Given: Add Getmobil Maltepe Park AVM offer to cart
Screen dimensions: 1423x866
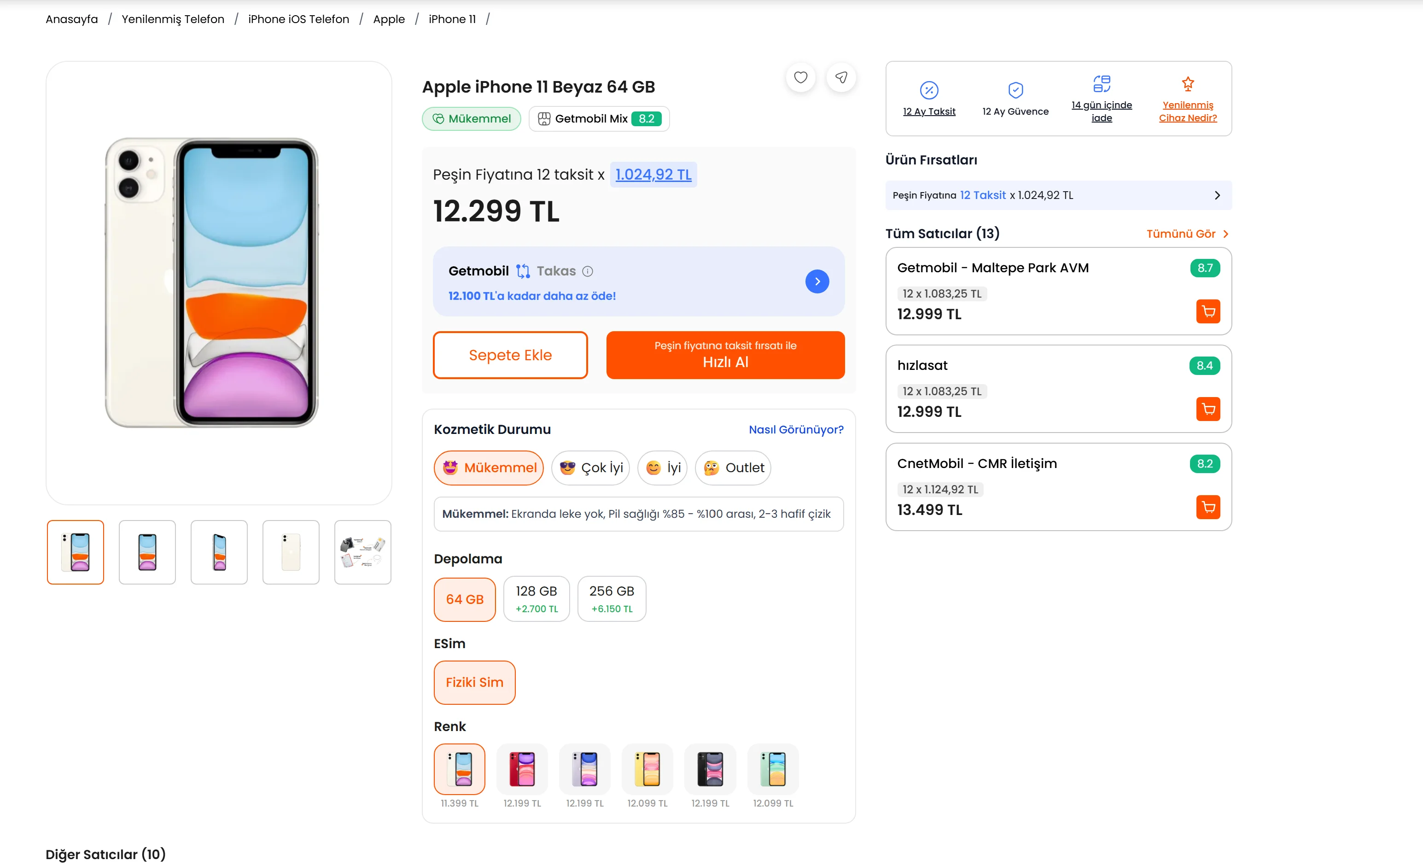Looking at the screenshot, I should (1207, 311).
